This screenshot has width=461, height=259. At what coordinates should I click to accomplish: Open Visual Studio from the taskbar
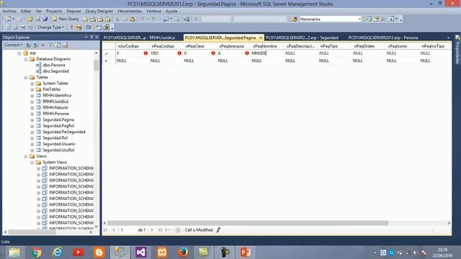coord(141,253)
